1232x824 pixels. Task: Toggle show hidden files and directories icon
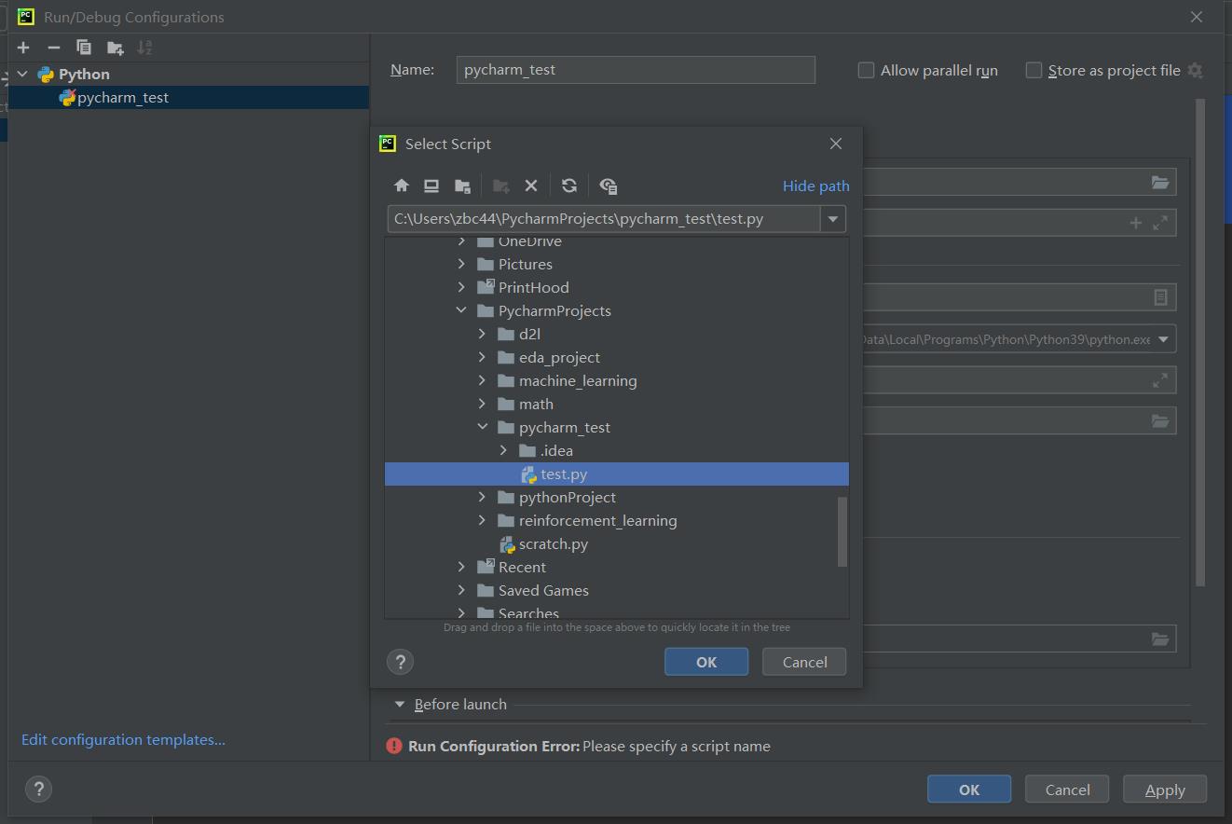coord(609,185)
